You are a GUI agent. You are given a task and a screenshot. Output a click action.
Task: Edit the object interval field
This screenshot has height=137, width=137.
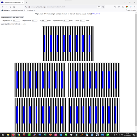66,21
